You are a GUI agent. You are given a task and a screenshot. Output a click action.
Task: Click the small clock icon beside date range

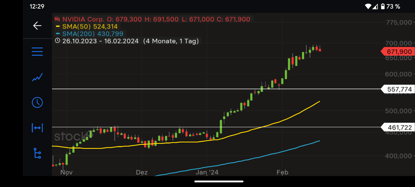tap(57, 41)
